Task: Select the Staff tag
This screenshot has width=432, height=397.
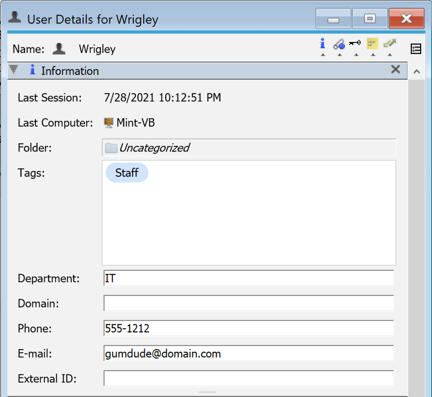Action: coord(127,172)
